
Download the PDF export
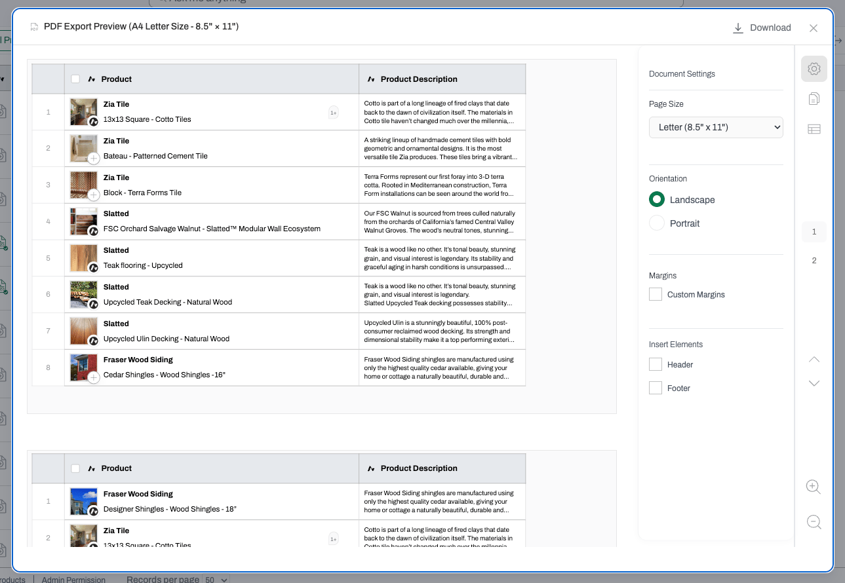point(762,28)
